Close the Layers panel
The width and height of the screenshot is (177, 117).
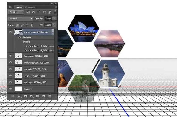click(56, 4)
